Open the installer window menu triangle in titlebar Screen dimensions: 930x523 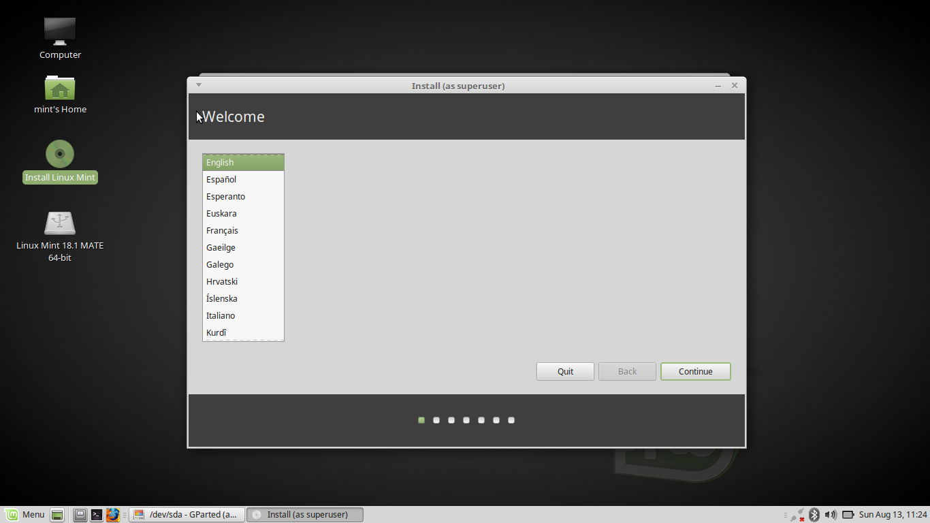point(199,85)
